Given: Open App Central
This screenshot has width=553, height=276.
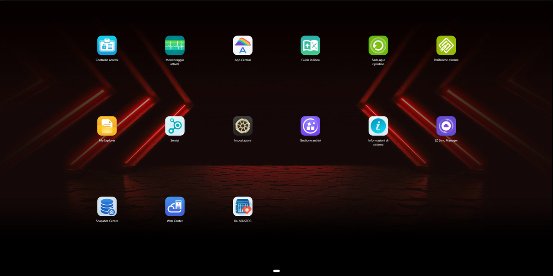Looking at the screenshot, I should tap(243, 46).
